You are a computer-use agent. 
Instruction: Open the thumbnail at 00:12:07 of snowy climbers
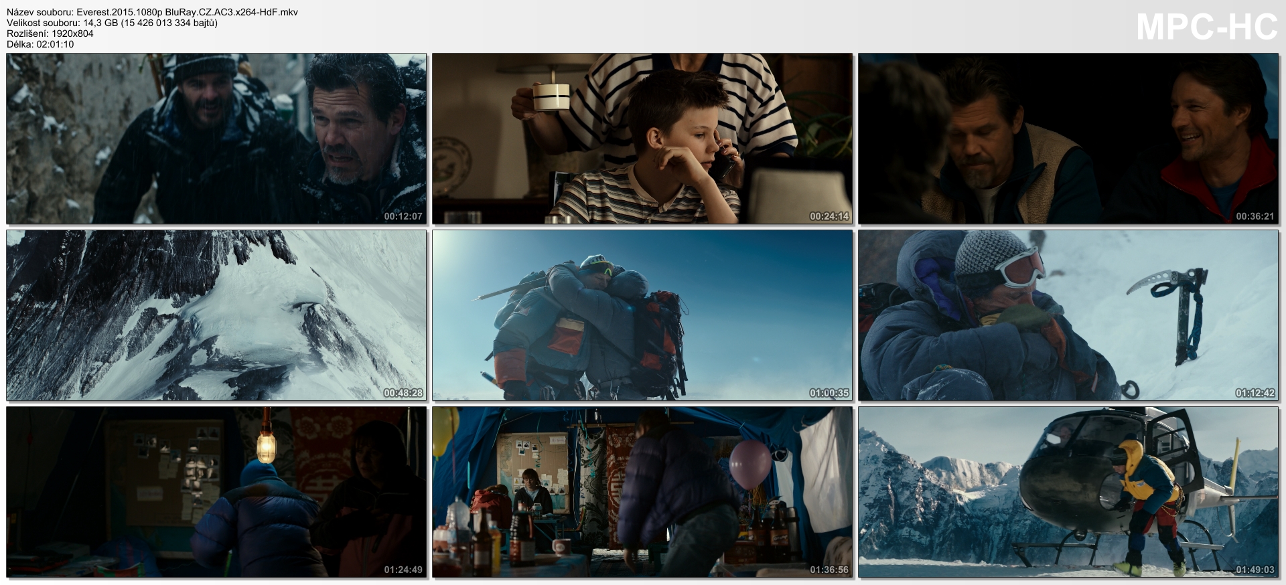click(216, 139)
